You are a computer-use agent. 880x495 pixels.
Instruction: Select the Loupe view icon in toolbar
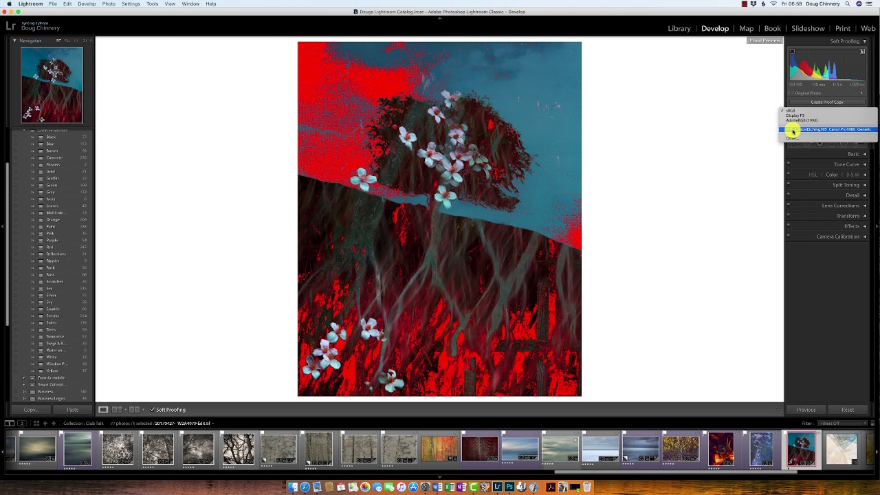point(103,410)
